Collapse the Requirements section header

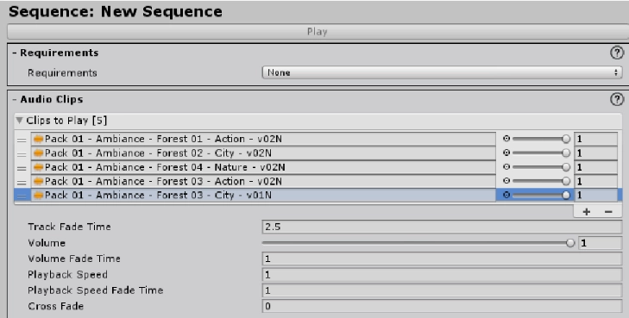[x=55, y=53]
